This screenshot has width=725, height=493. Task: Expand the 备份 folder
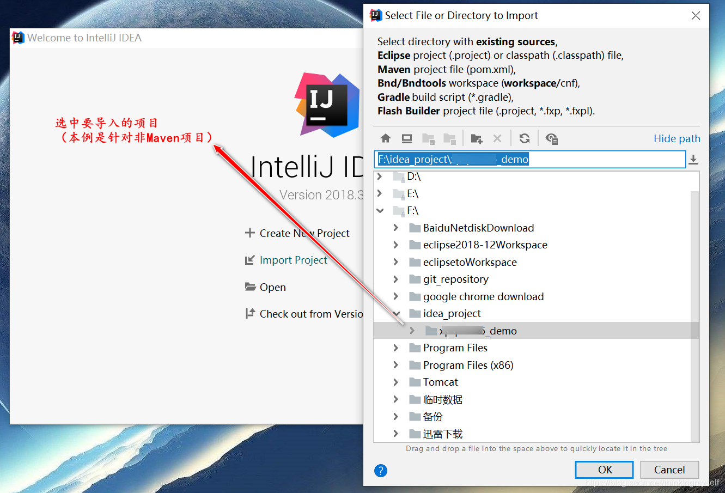pos(396,416)
